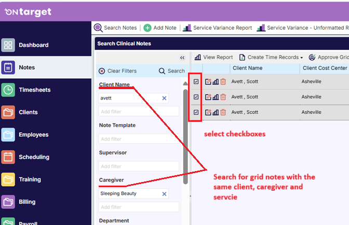Open the Create Time Records dropdown arrow

(x=302, y=58)
